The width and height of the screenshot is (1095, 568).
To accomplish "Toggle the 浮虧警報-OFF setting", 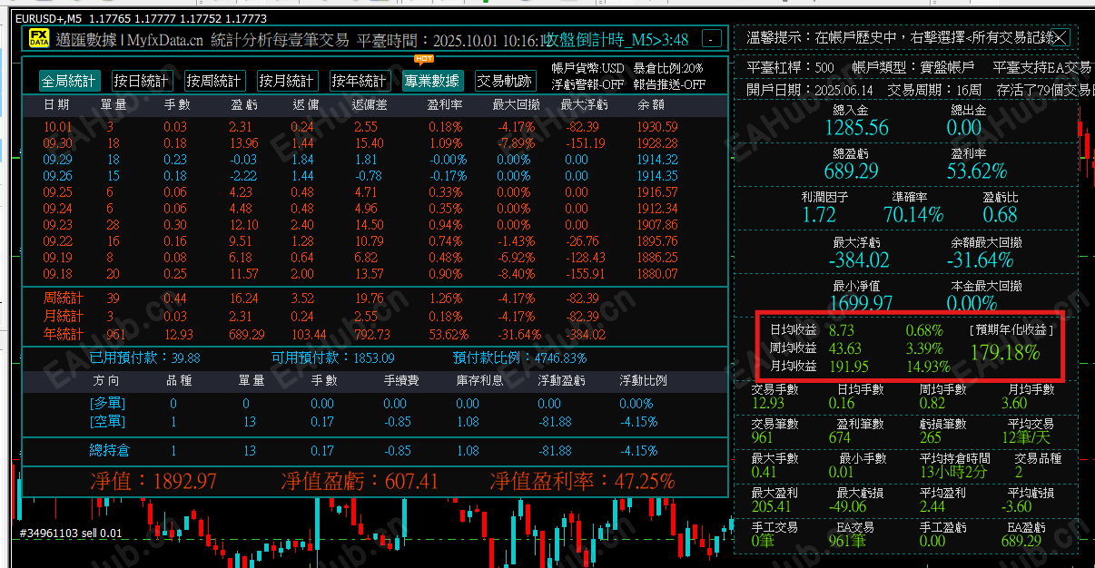I will [589, 84].
